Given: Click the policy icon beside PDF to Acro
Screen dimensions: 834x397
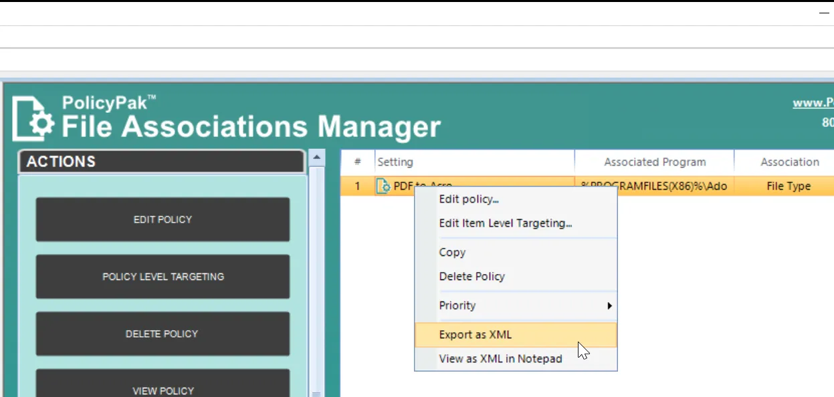Looking at the screenshot, I should point(383,186).
